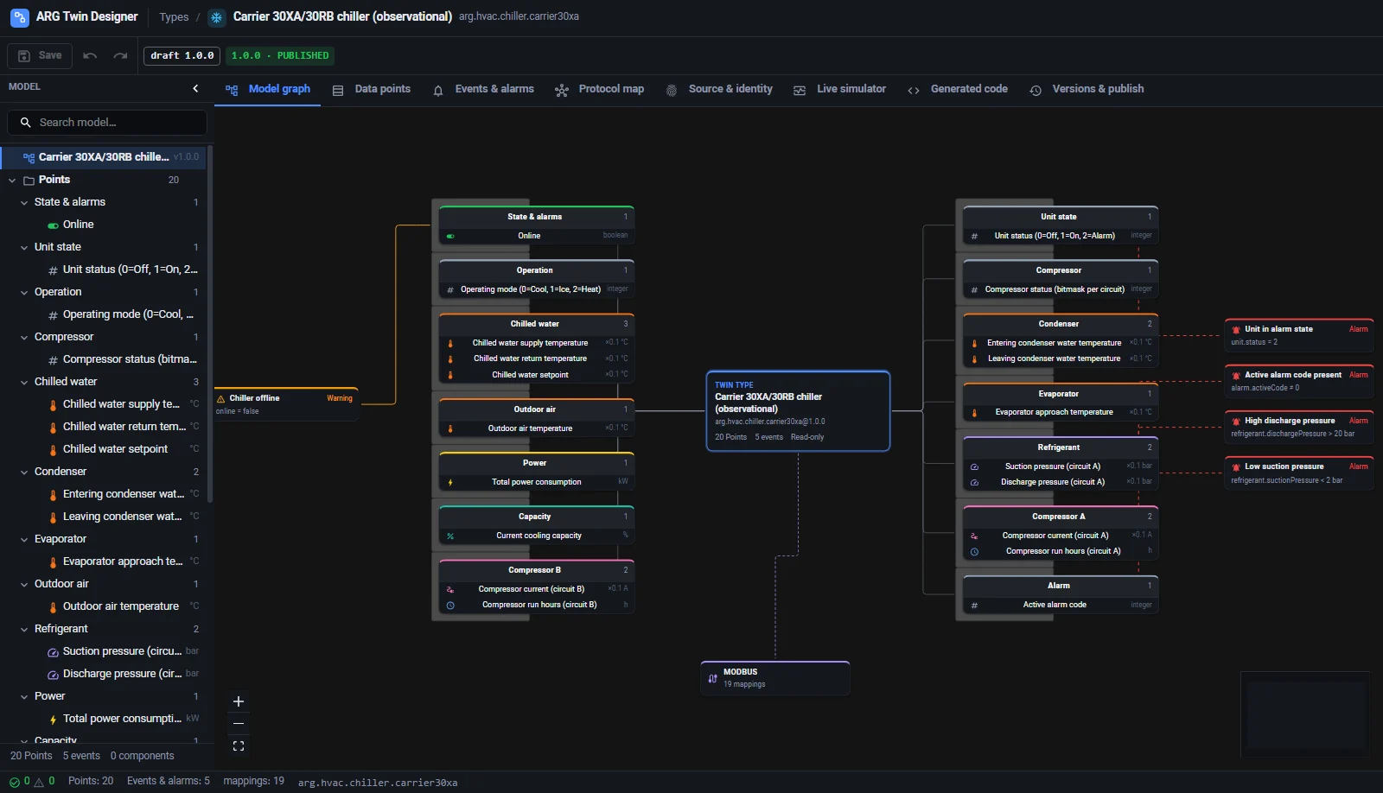
Task: Click the model tree vertical scrollbar
Action: point(210,324)
